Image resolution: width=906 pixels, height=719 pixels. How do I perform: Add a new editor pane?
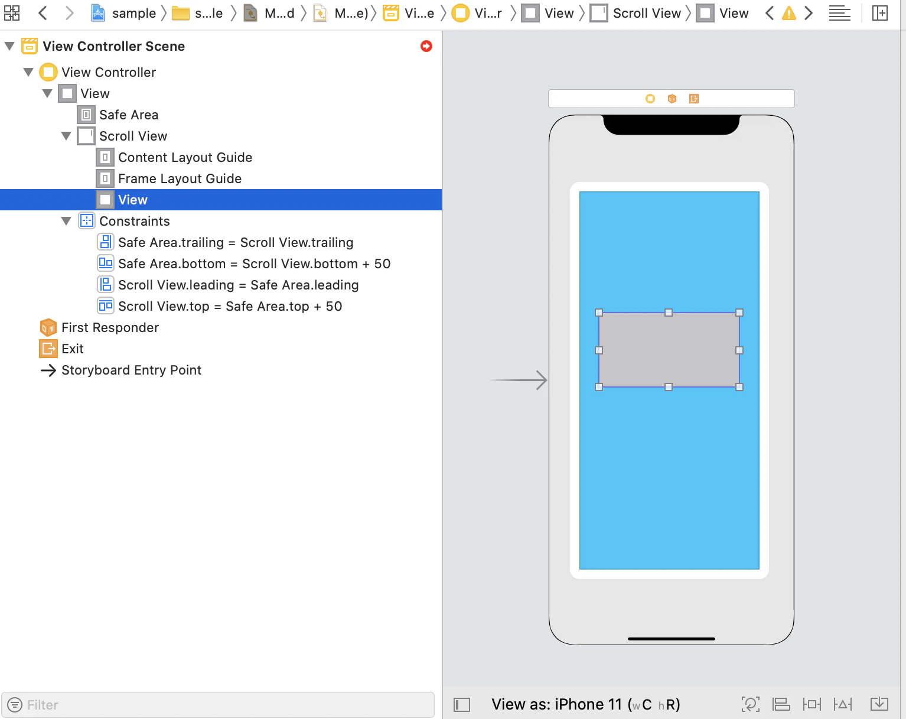coord(880,13)
